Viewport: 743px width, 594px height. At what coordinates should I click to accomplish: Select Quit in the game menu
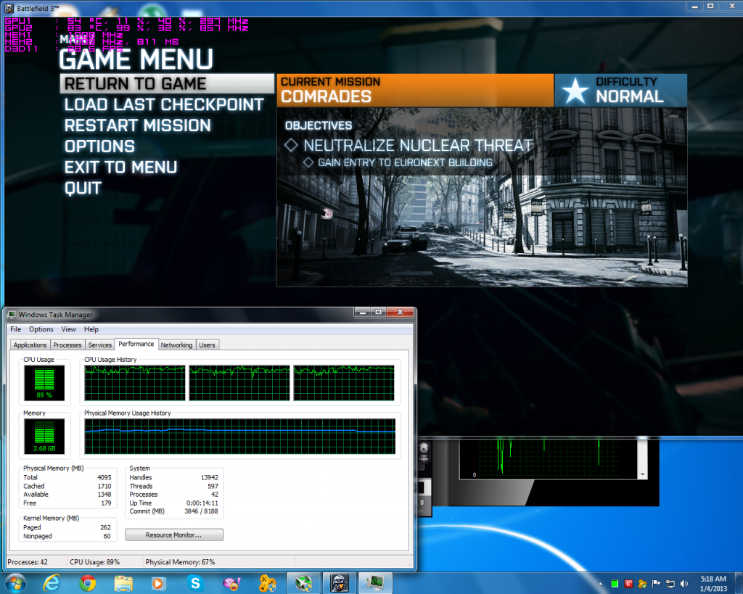pos(83,188)
